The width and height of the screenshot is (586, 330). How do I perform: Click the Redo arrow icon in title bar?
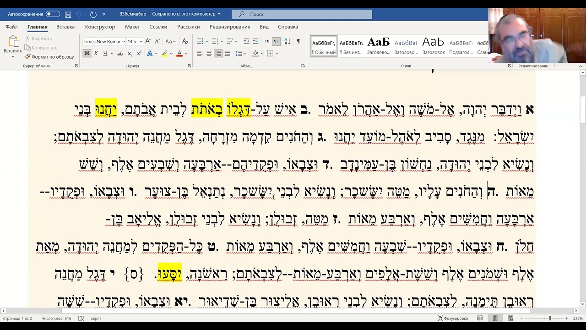(x=93, y=14)
